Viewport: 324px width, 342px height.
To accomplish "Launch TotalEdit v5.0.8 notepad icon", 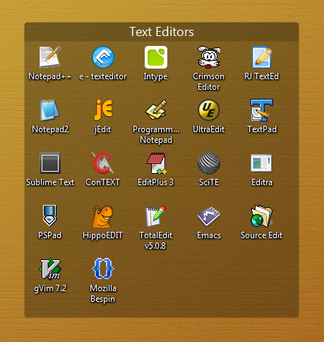I will 156,216.
